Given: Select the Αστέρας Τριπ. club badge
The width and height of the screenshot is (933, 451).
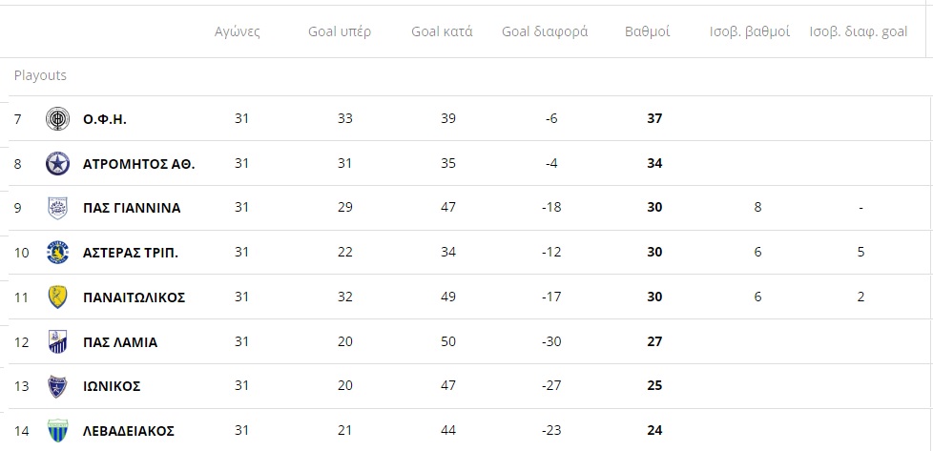Looking at the screenshot, I should click(x=58, y=253).
